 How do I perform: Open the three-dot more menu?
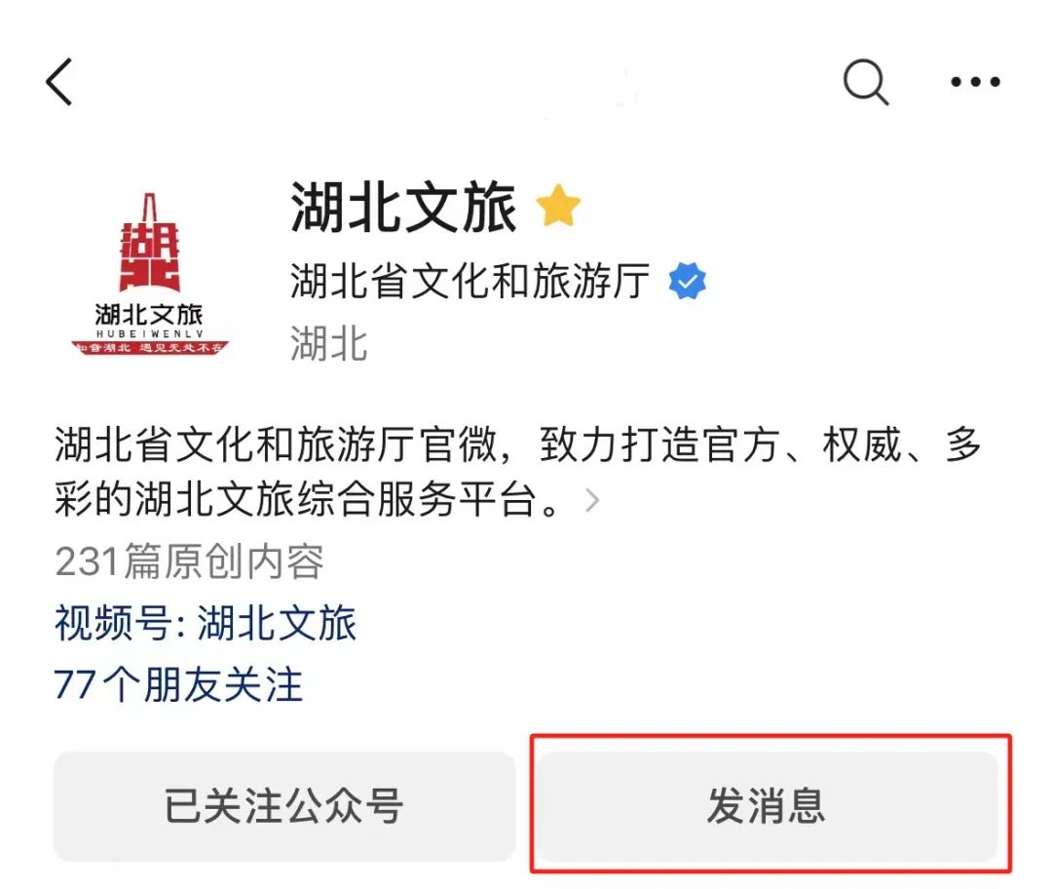(975, 82)
